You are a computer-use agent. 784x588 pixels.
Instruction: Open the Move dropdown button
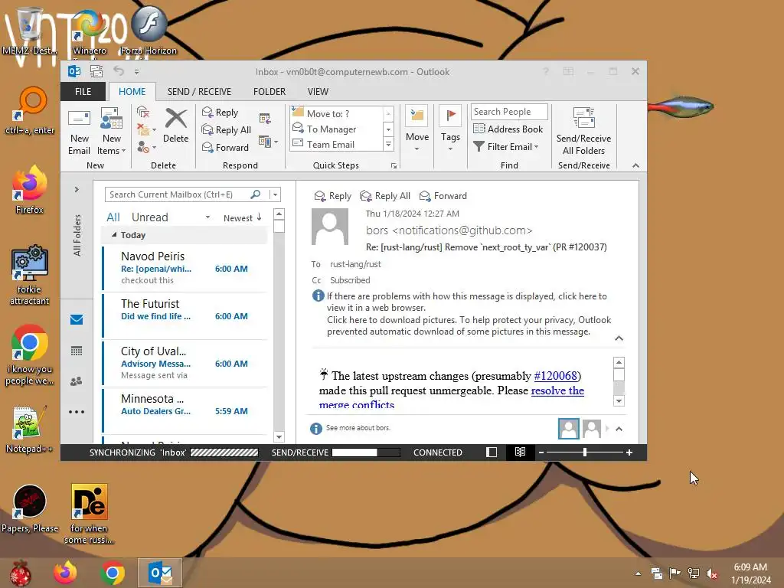pyautogui.click(x=417, y=129)
